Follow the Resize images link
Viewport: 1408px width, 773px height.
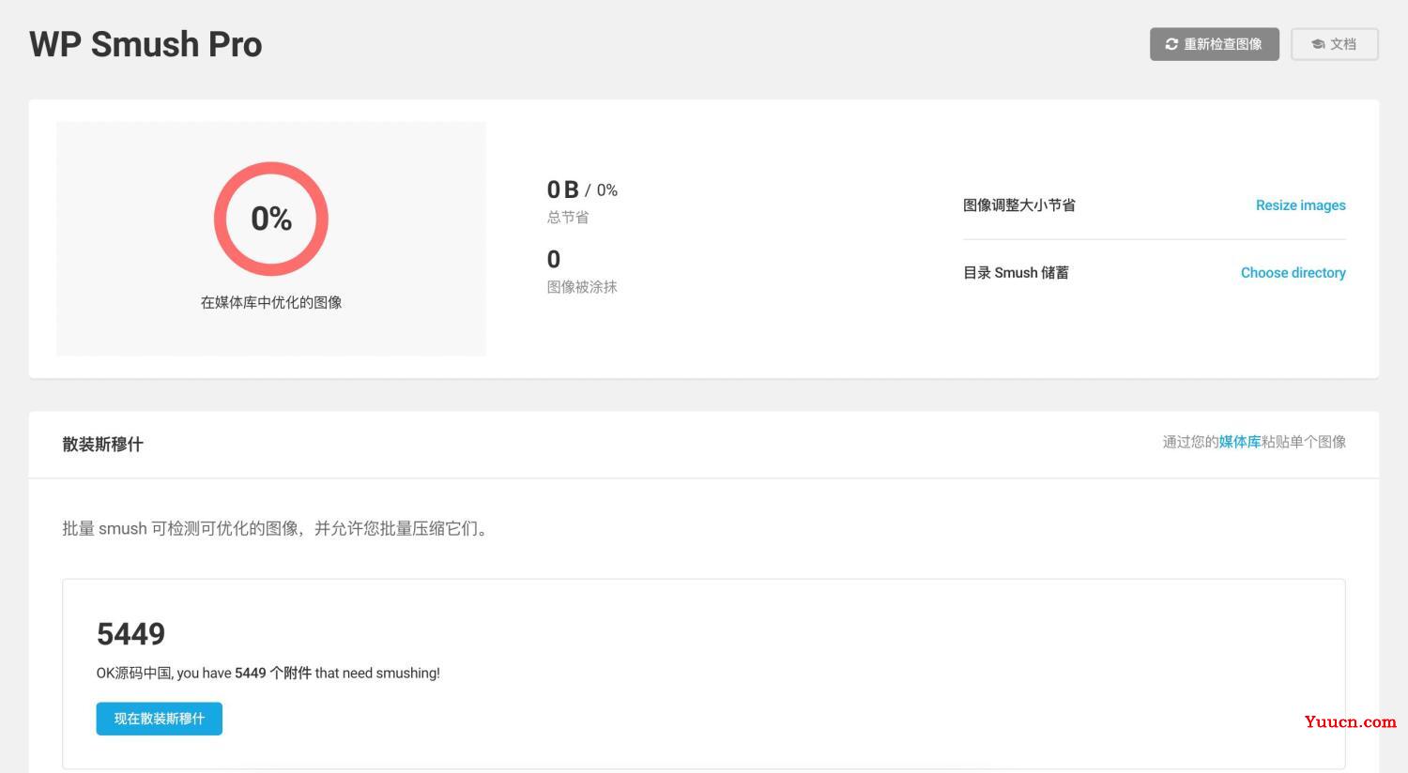(1300, 205)
